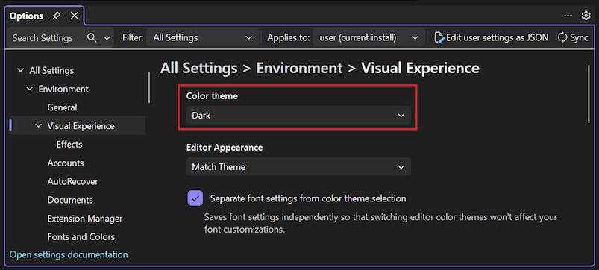Image resolution: width=599 pixels, height=270 pixels.
Task: Open Editor Appearance Match Theme dropdown
Action: coord(298,167)
